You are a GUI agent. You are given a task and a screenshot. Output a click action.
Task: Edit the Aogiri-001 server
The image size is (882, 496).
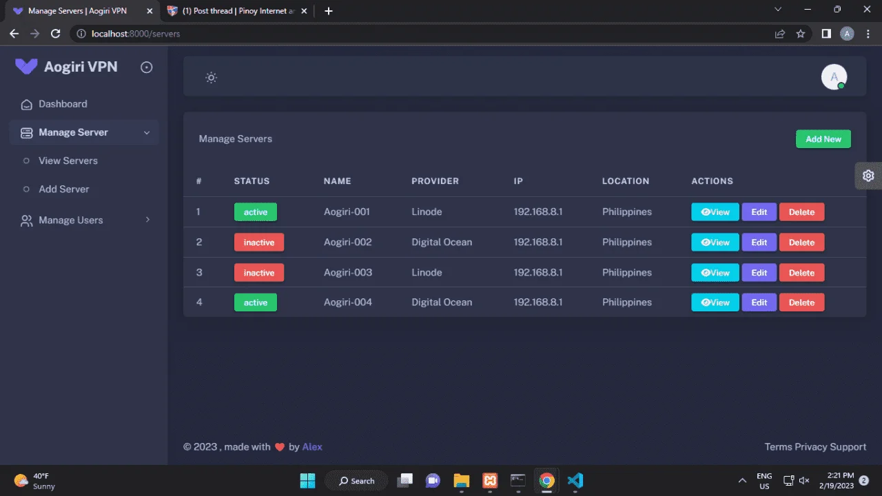point(759,212)
